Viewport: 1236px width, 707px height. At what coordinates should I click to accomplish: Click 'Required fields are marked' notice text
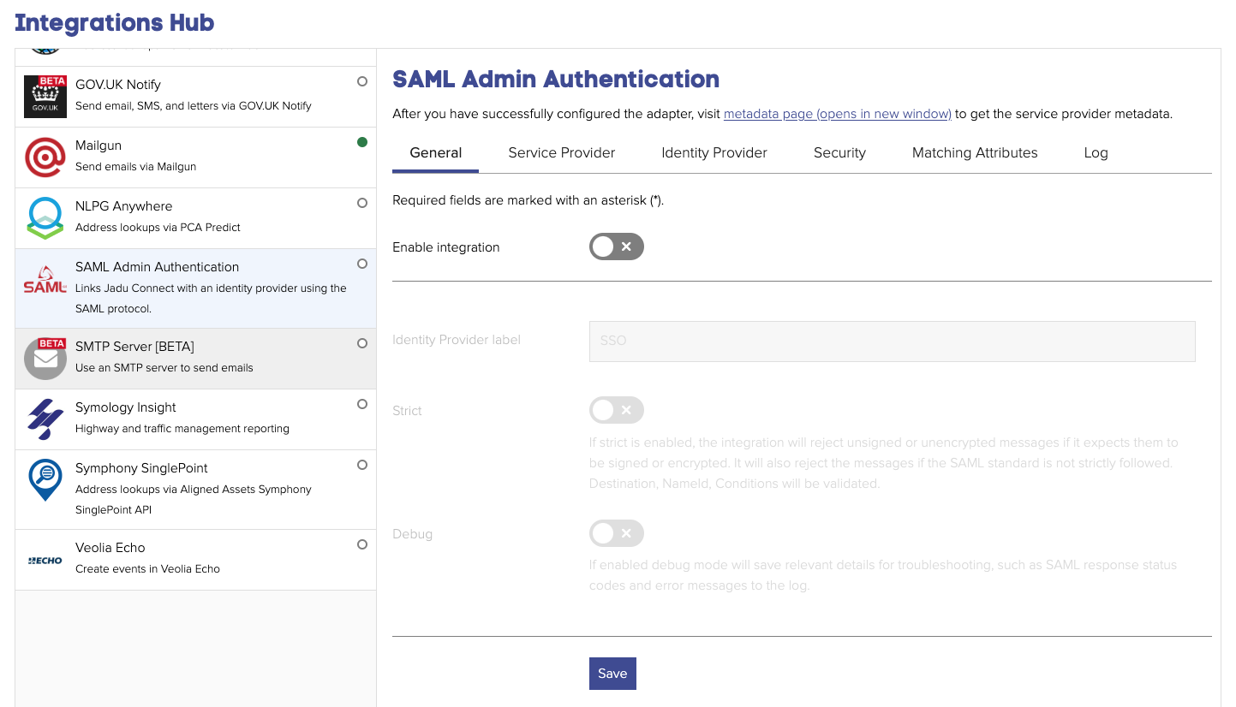click(x=528, y=201)
